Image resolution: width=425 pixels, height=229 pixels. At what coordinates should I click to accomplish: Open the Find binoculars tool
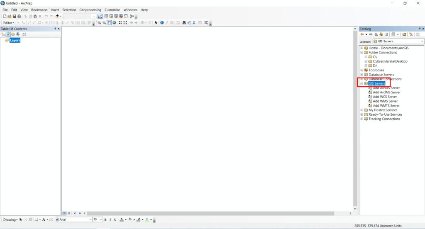(184, 23)
